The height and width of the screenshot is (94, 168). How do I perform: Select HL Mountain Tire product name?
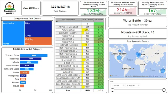(68, 60)
